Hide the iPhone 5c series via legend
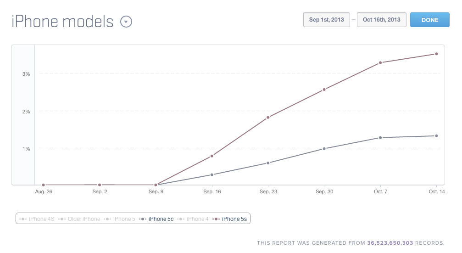The width and height of the screenshot is (462, 253). click(157, 219)
